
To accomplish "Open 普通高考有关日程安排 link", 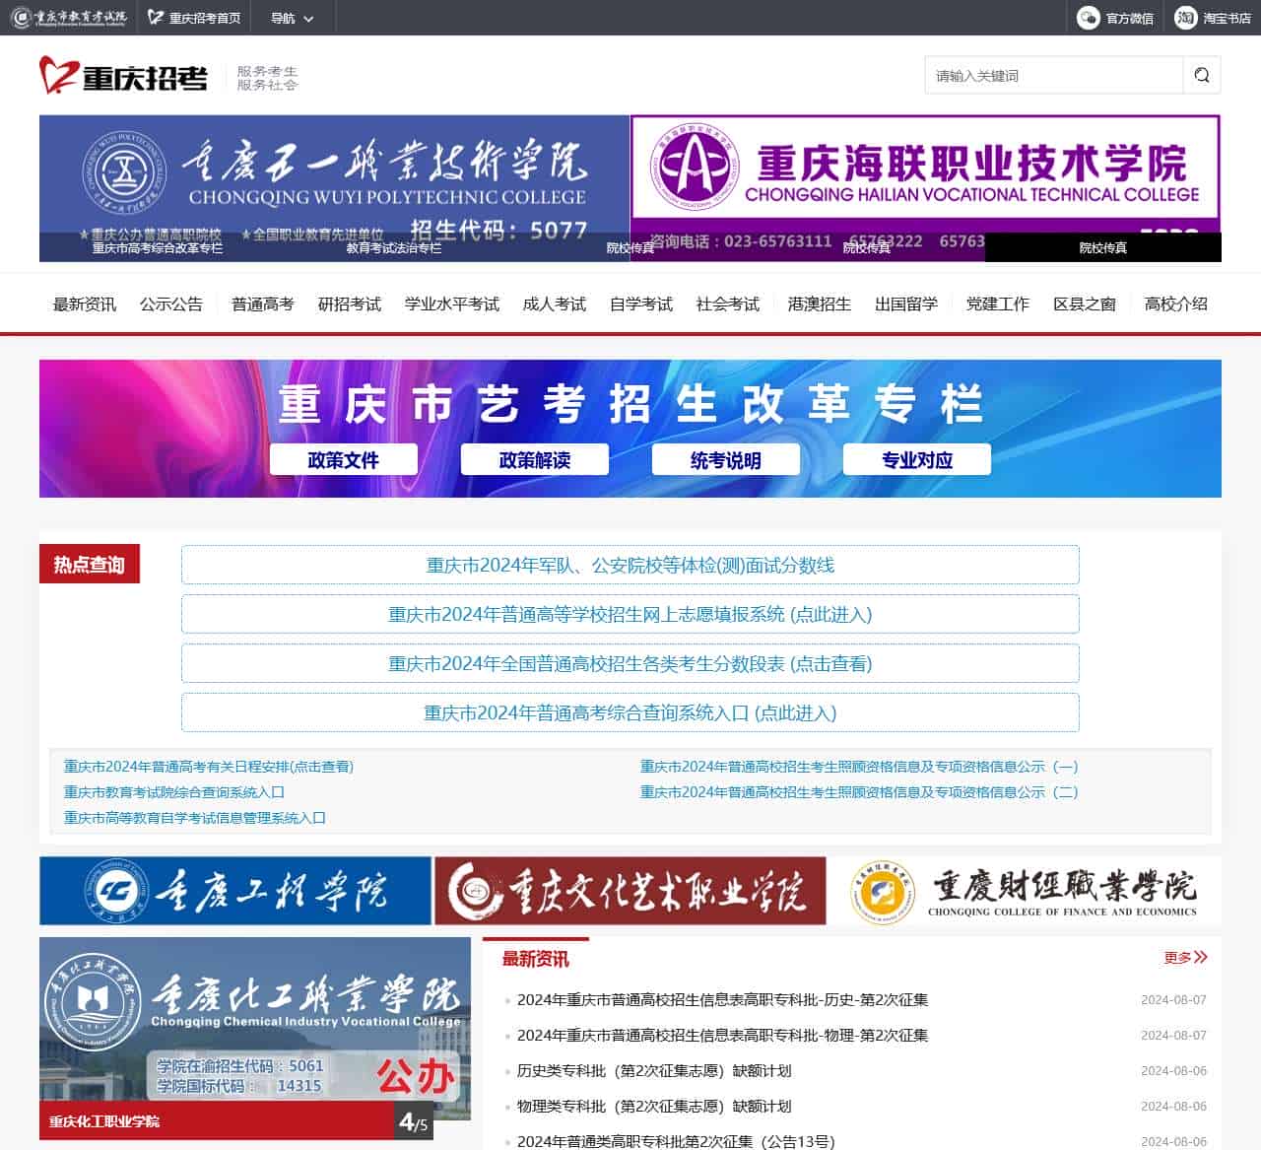I will pos(209,767).
